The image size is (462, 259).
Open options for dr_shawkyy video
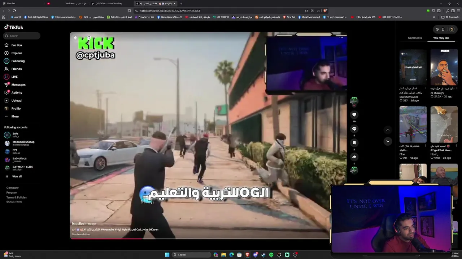(x=456, y=88)
